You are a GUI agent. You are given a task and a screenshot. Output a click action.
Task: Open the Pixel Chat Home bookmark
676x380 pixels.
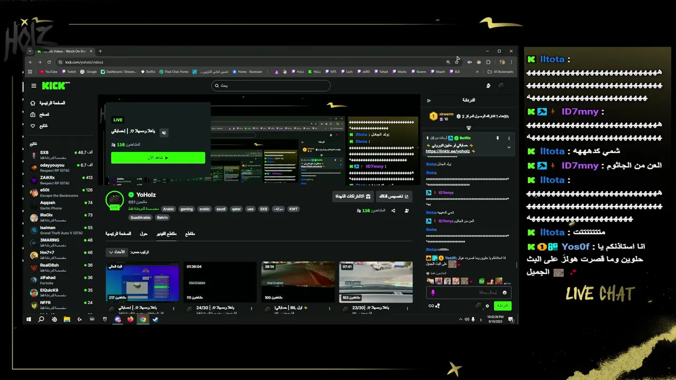(x=174, y=72)
